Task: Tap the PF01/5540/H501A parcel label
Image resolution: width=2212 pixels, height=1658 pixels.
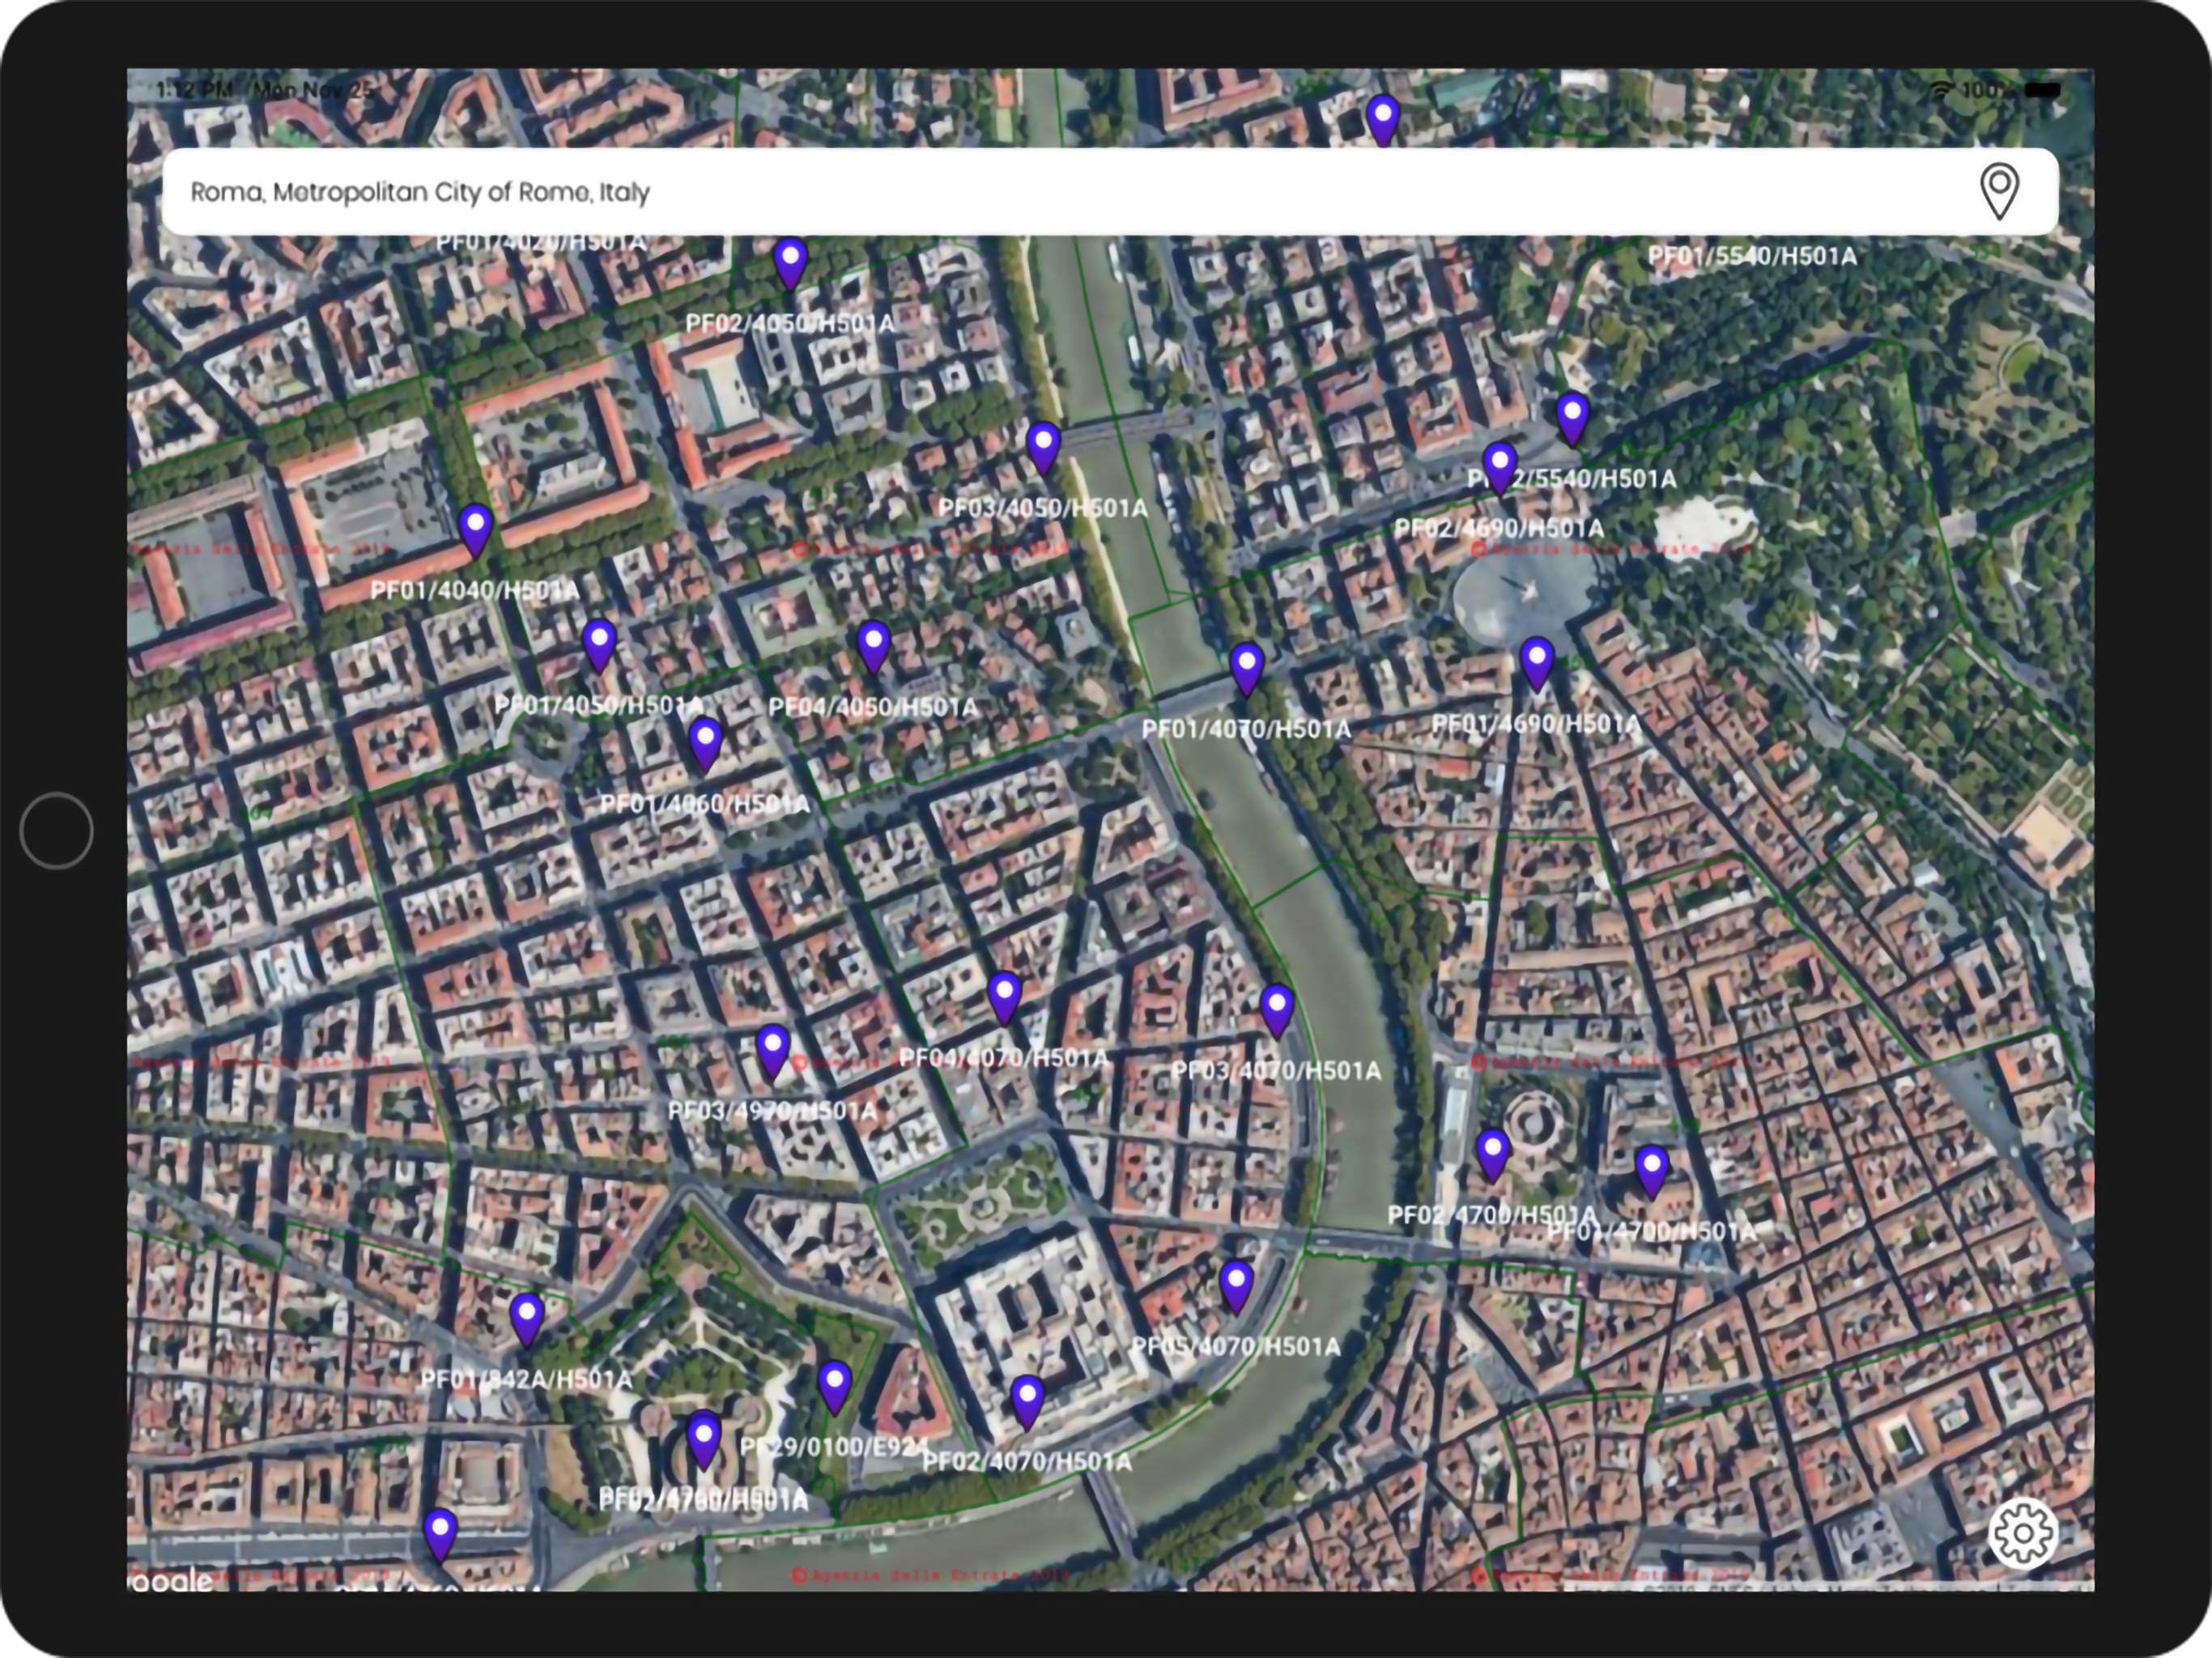Action: tap(1751, 257)
